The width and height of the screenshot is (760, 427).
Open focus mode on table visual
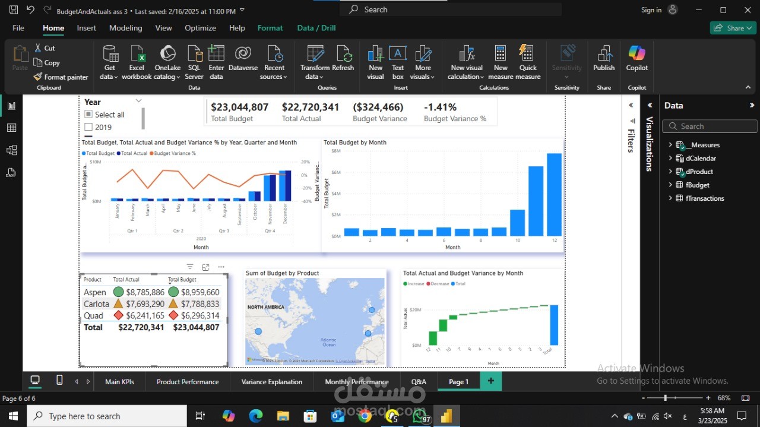click(x=205, y=267)
